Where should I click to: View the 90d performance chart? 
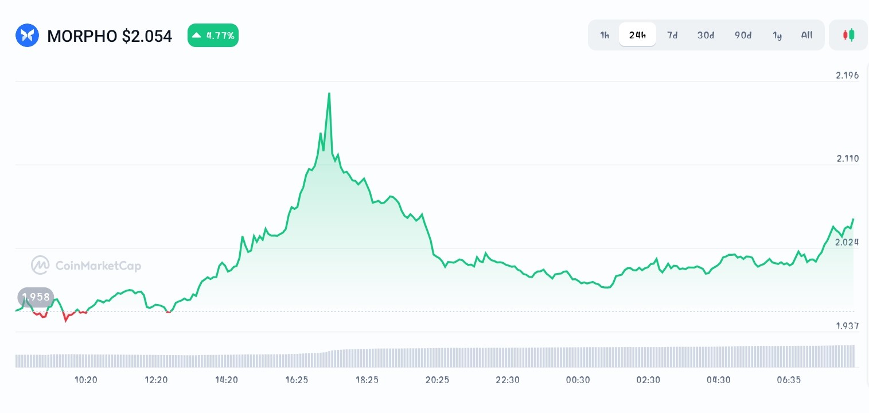tap(743, 35)
